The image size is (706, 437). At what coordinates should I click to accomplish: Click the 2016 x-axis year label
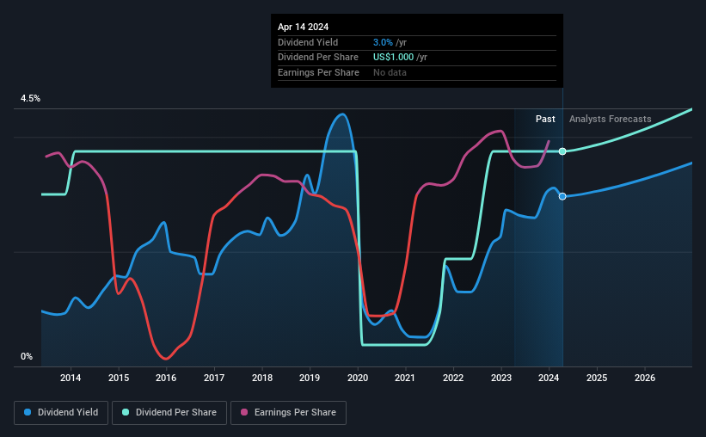[x=166, y=378]
